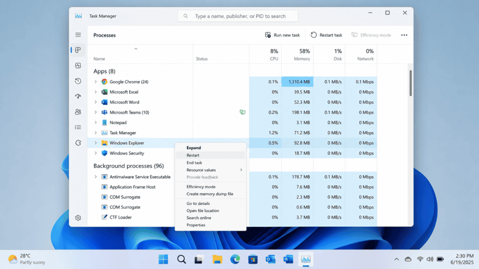Open the Windows Start menu
The height and width of the screenshot is (269, 479).
tap(163, 259)
